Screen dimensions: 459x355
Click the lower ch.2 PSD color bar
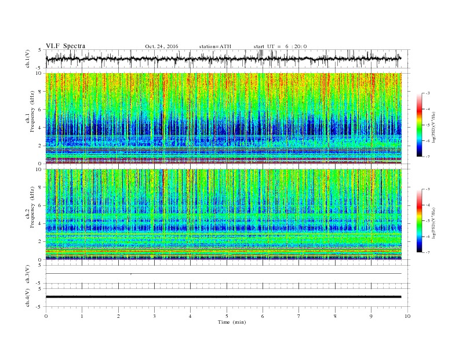(419, 221)
